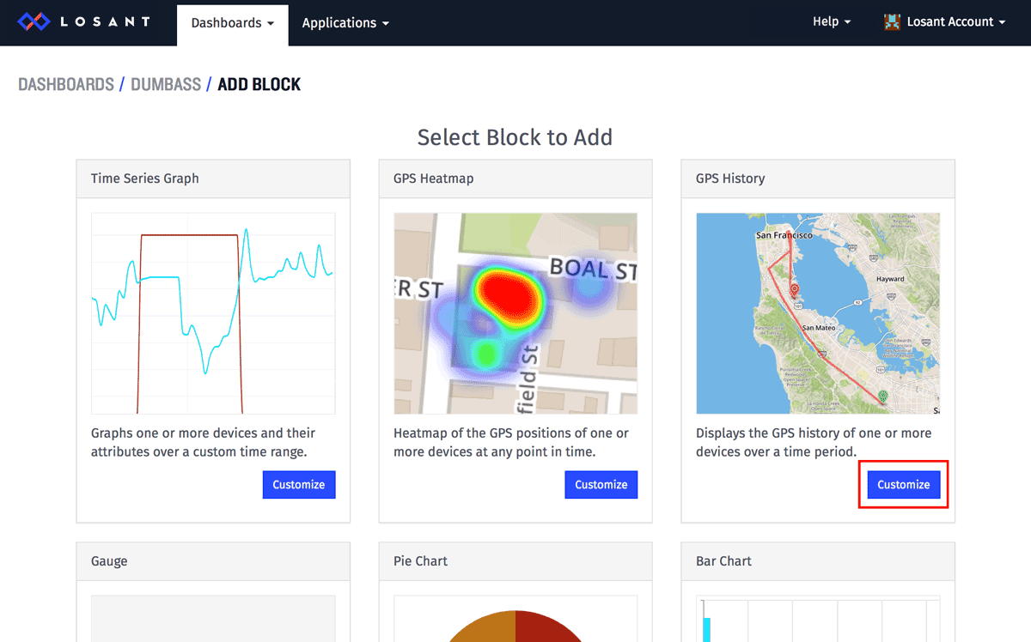Open the Applications dropdown menu
The width and height of the screenshot is (1031, 642).
pyautogui.click(x=345, y=23)
